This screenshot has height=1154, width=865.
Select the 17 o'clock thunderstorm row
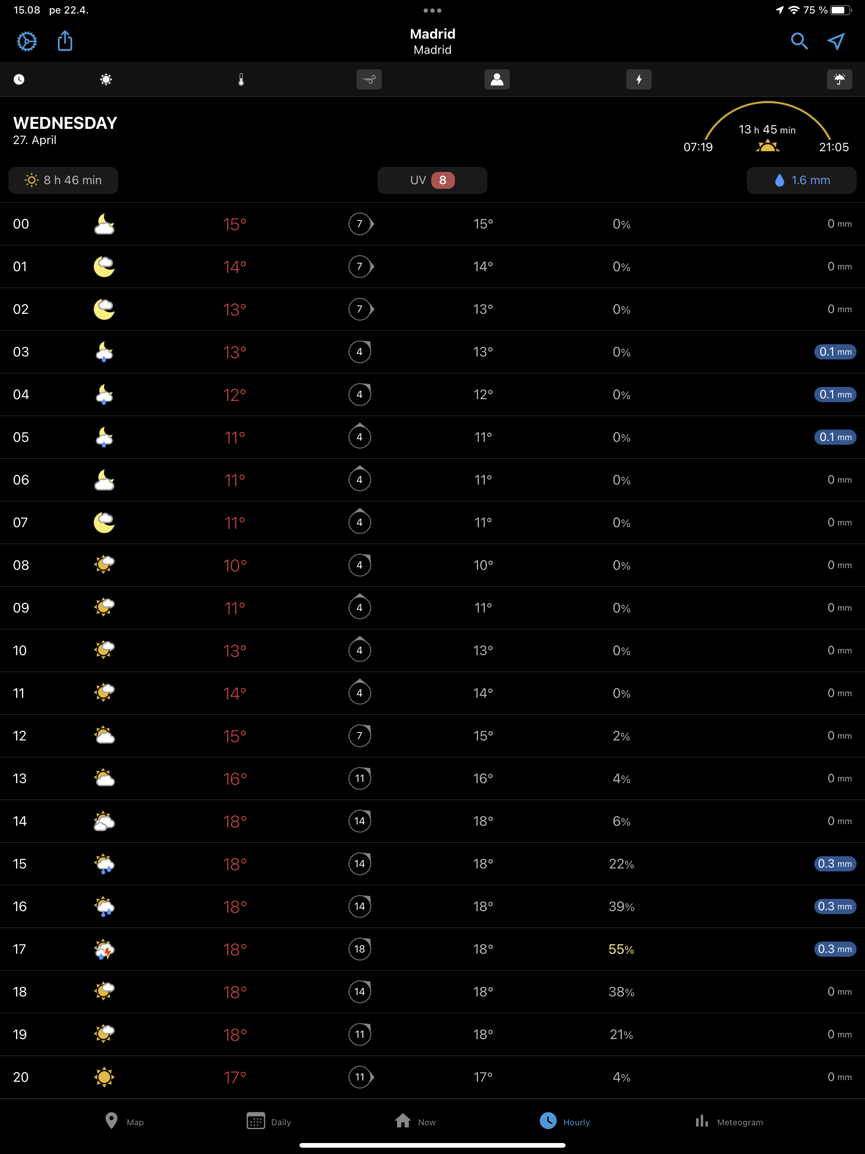pyautogui.click(x=432, y=949)
